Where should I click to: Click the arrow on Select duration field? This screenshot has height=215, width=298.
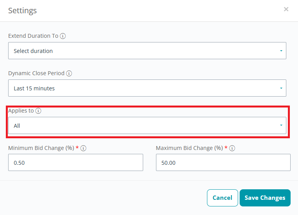pos(281,51)
